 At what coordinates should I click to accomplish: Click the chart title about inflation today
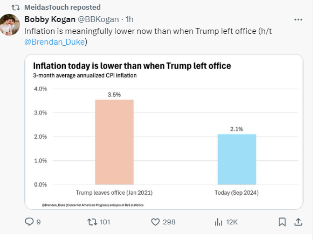[x=132, y=66]
